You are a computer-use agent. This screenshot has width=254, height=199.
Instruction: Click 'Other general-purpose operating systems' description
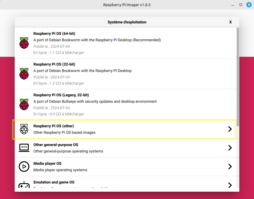click(x=68, y=151)
